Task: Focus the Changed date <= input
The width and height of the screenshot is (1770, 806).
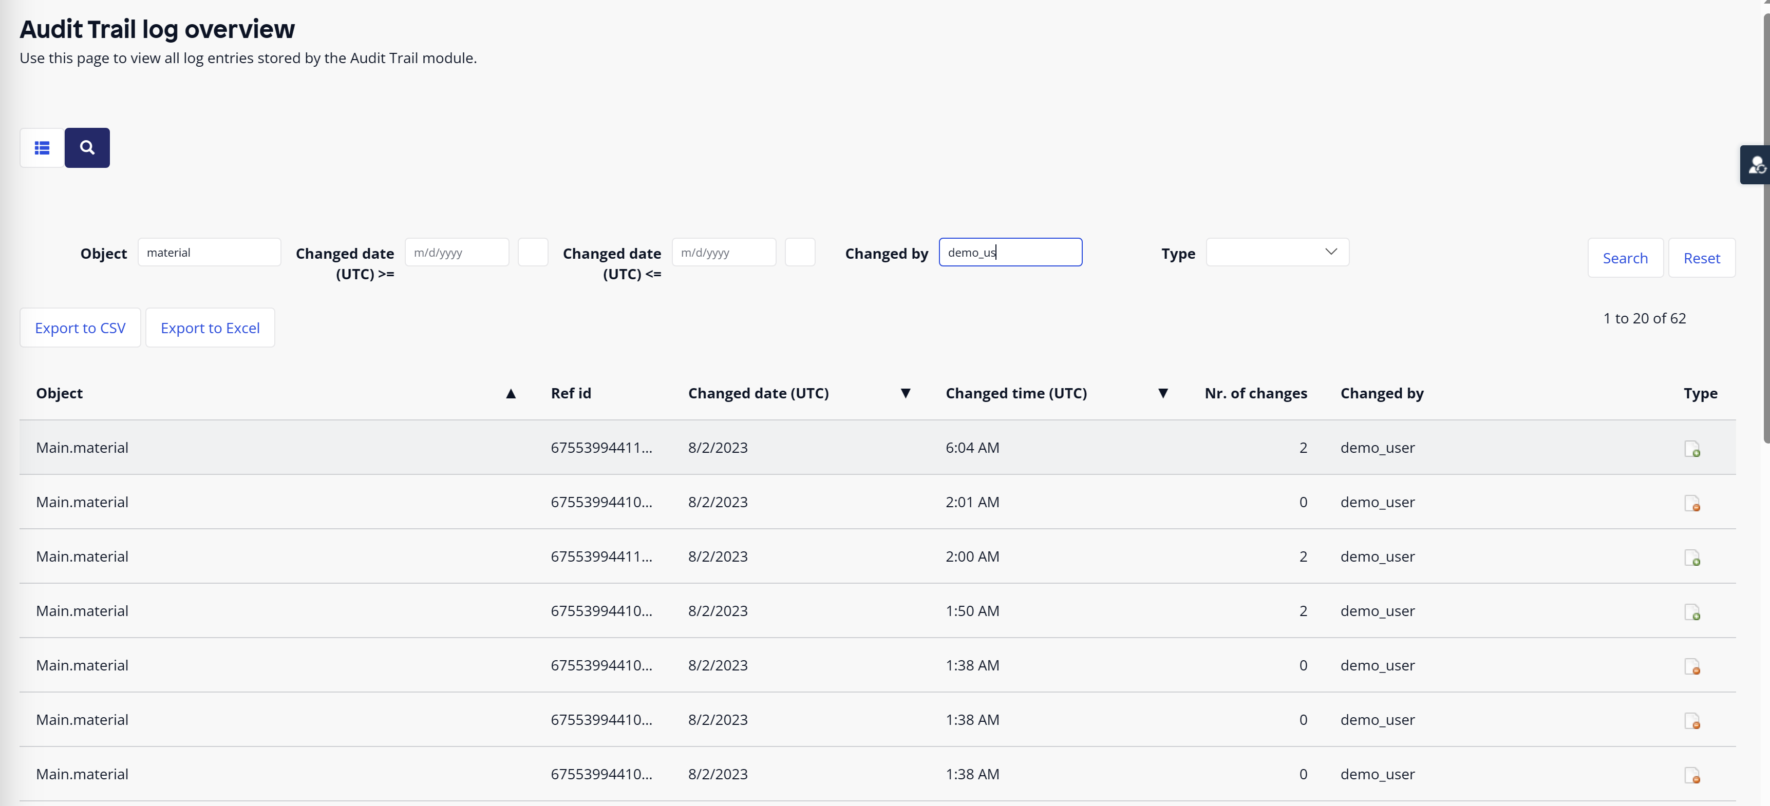Action: point(724,252)
